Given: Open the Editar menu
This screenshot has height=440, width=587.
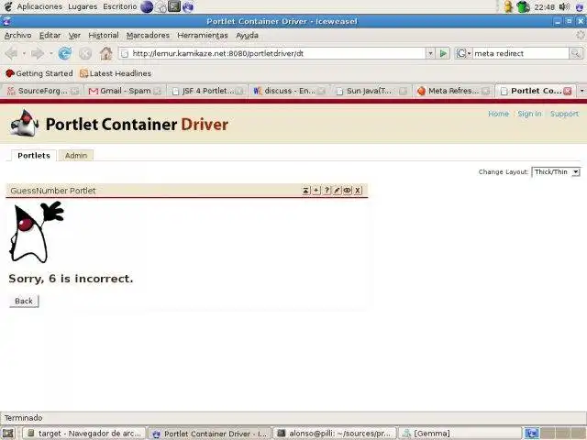Looking at the screenshot, I should 50,35.
